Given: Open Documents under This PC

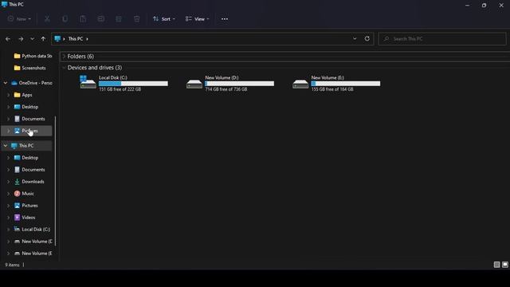Looking at the screenshot, I should [29, 170].
